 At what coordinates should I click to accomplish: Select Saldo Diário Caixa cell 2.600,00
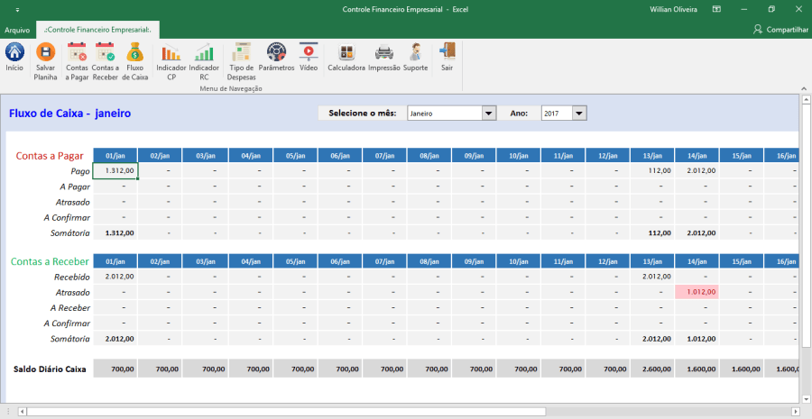click(652, 369)
